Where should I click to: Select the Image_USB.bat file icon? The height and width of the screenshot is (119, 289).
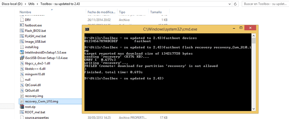pos(22,41)
